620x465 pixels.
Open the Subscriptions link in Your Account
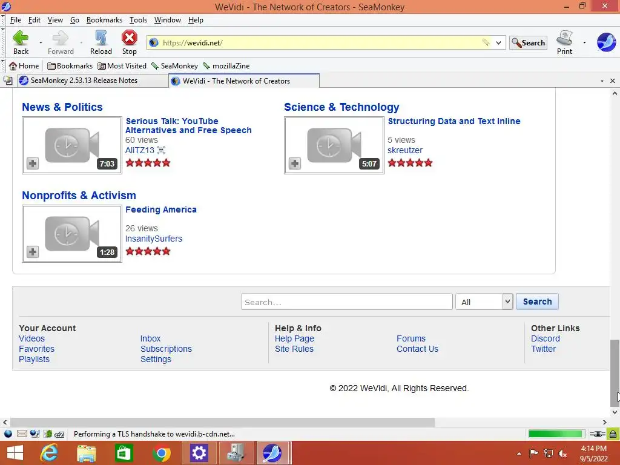click(166, 349)
